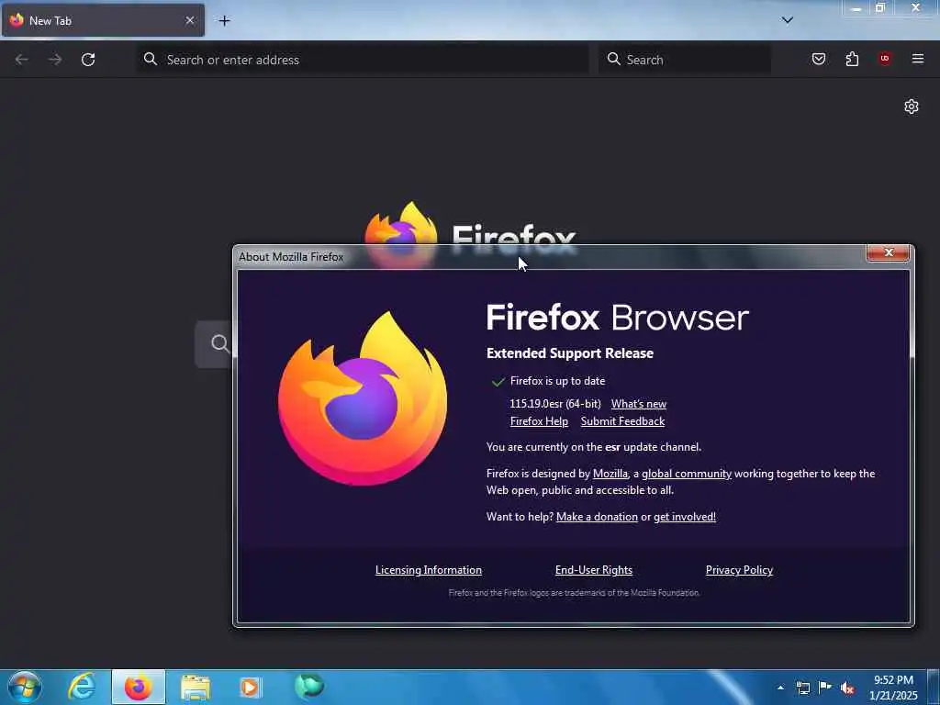Viewport: 940px width, 705px height.
Task: Open the get involved! link
Action: [x=685, y=517]
